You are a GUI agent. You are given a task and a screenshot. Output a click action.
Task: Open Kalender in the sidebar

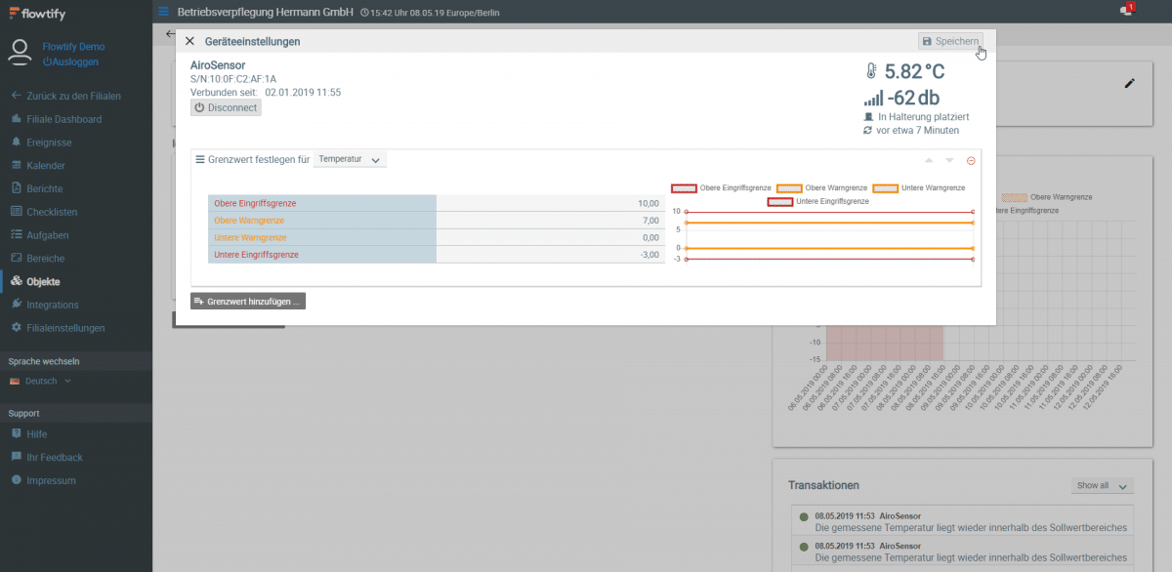(x=45, y=166)
